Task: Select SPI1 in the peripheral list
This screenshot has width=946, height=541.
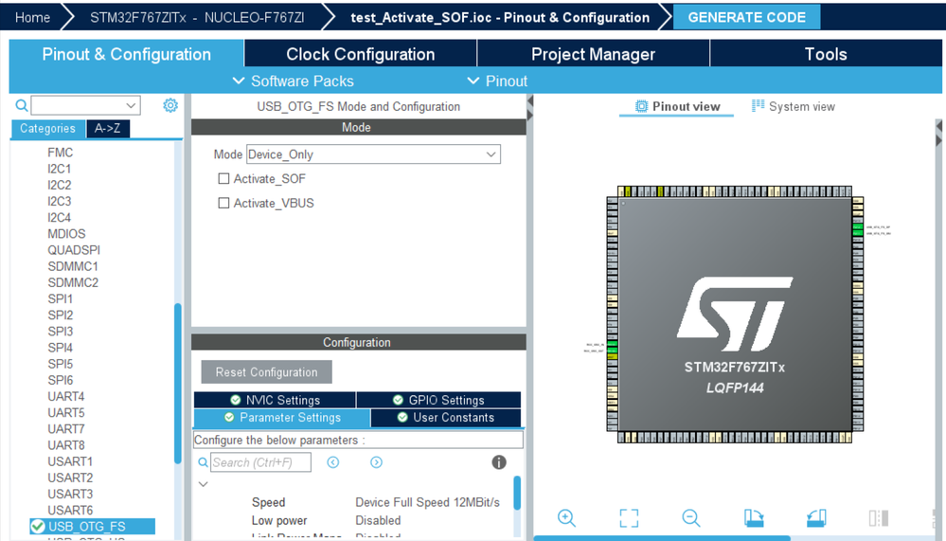Action: click(61, 298)
